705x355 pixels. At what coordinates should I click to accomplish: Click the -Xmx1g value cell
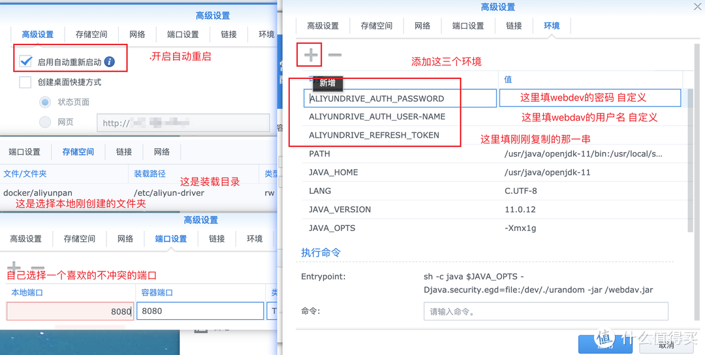pos(520,228)
